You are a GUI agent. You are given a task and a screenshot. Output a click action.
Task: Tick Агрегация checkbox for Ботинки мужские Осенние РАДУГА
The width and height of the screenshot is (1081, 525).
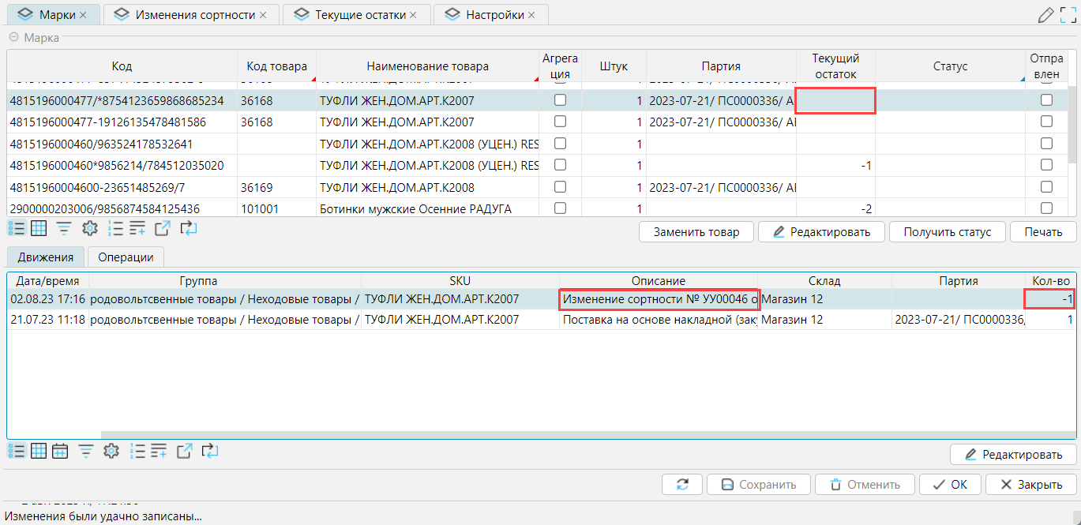(x=560, y=208)
